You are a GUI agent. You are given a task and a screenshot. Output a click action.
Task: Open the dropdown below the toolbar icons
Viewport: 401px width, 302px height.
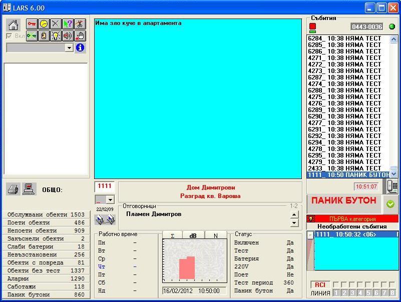click(x=69, y=48)
